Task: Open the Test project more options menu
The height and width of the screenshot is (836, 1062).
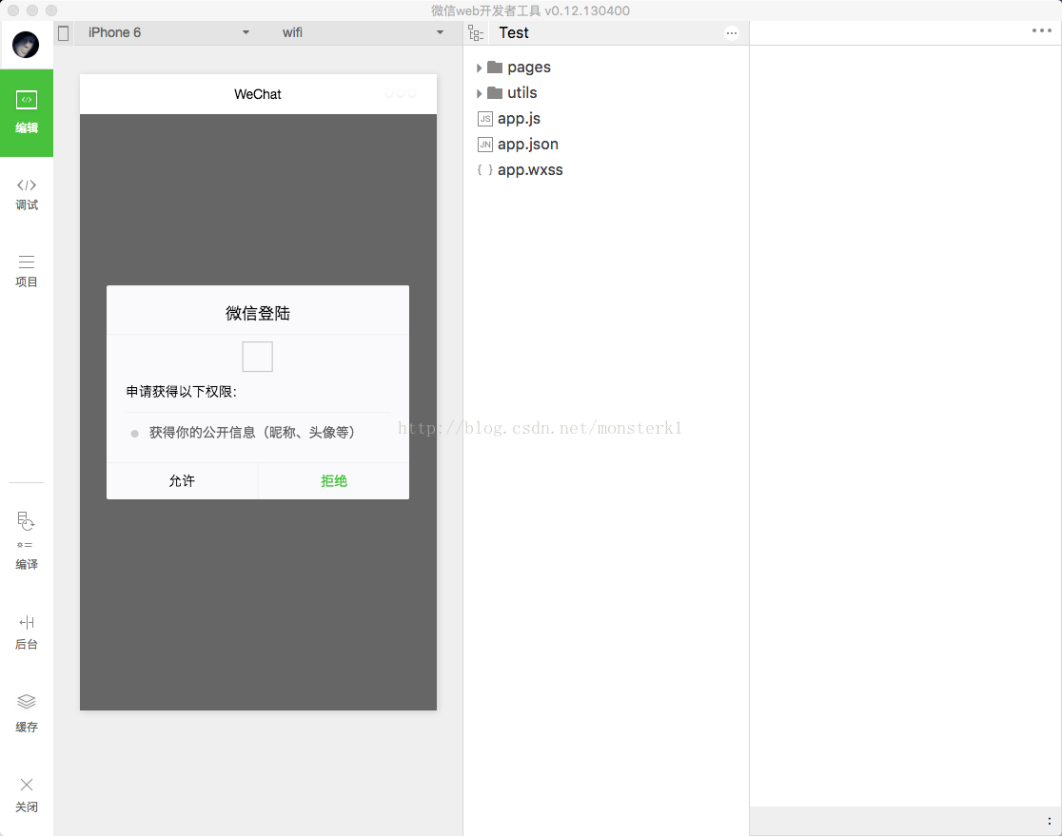Action: pos(732,33)
